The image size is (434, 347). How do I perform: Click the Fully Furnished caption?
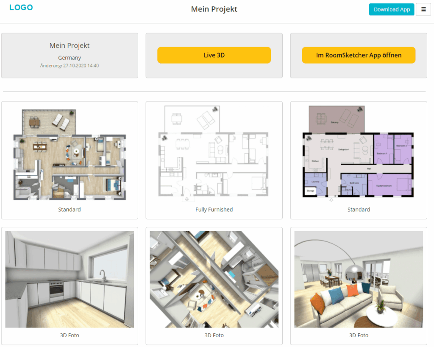[x=214, y=209]
